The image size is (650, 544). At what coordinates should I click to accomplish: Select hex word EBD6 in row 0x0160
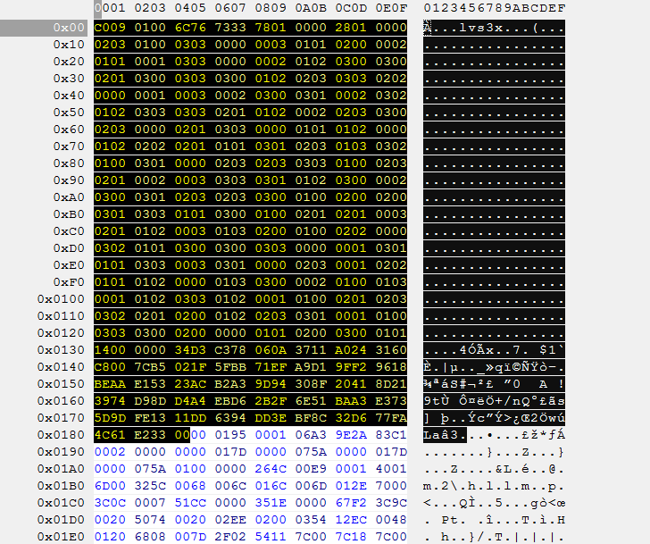[230, 401]
